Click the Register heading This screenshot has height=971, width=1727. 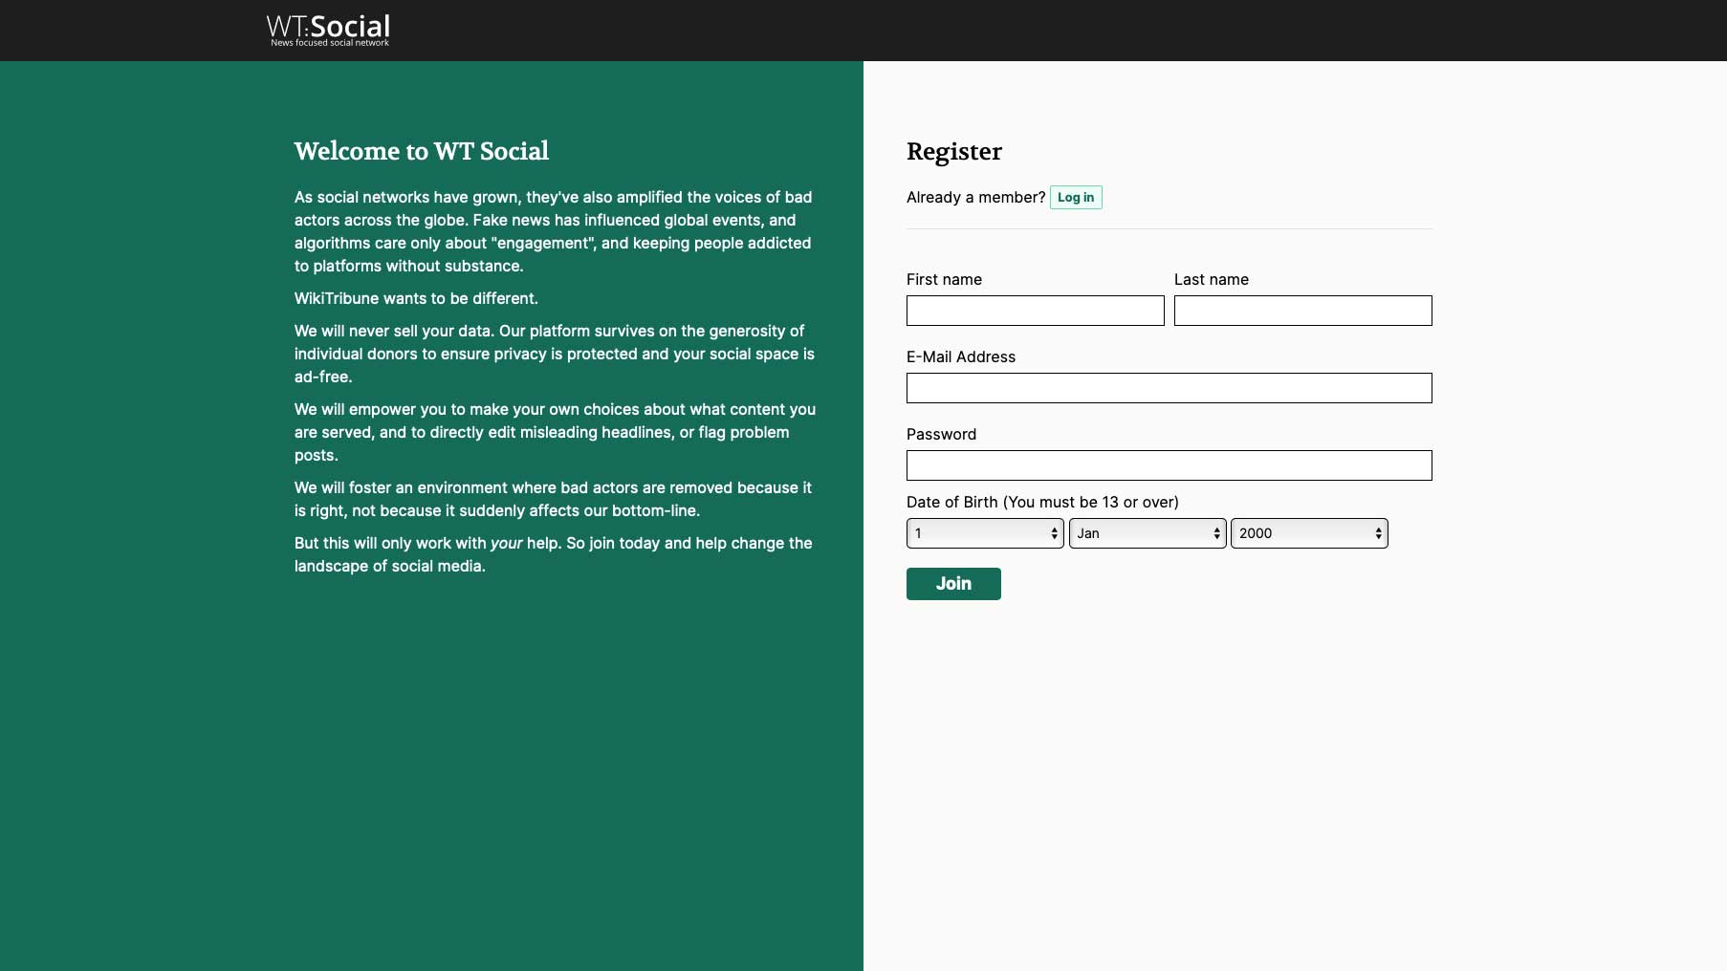[x=953, y=152]
